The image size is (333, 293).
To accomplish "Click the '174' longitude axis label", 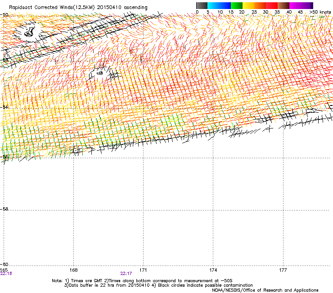I will point(213,270).
